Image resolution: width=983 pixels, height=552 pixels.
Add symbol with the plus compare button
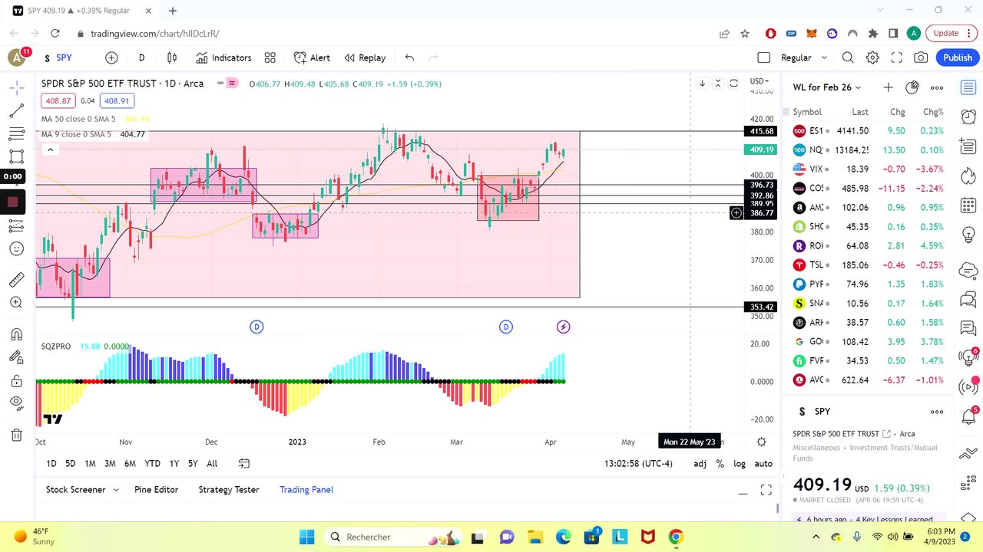111,58
